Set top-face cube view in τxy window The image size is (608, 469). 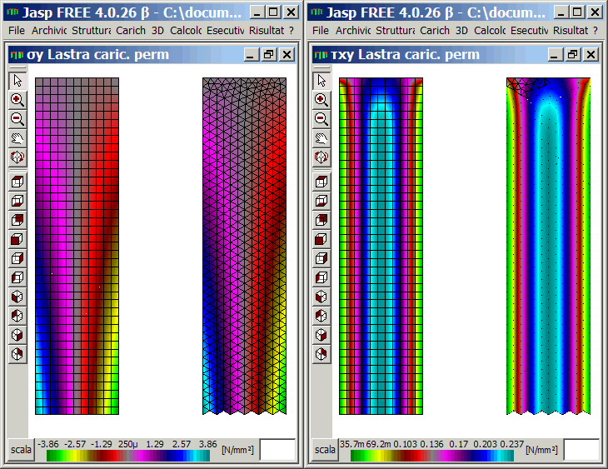321,182
